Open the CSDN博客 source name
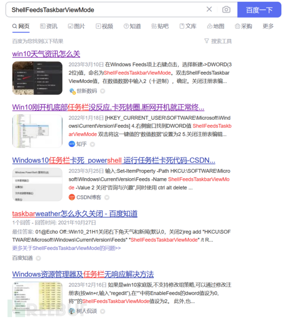Screen dimensions: 288x320 [89, 197]
